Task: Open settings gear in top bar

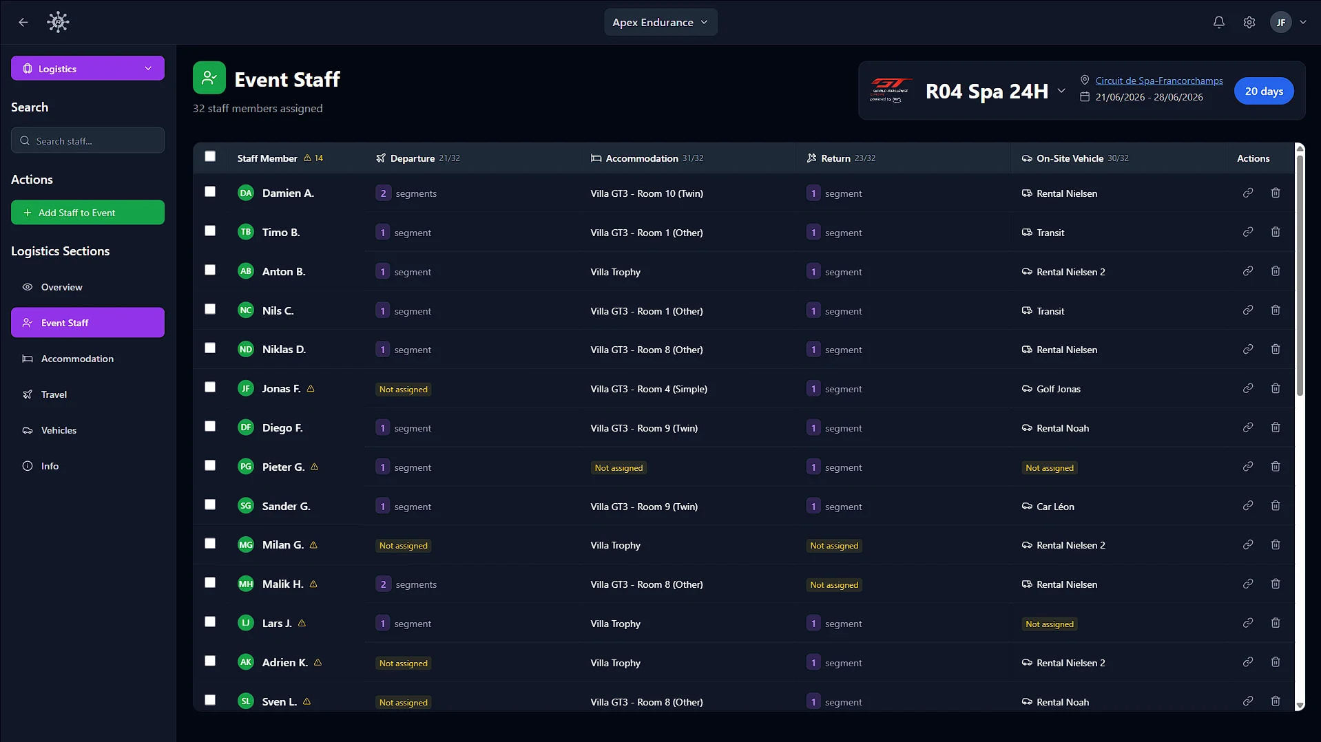Action: tap(1249, 22)
